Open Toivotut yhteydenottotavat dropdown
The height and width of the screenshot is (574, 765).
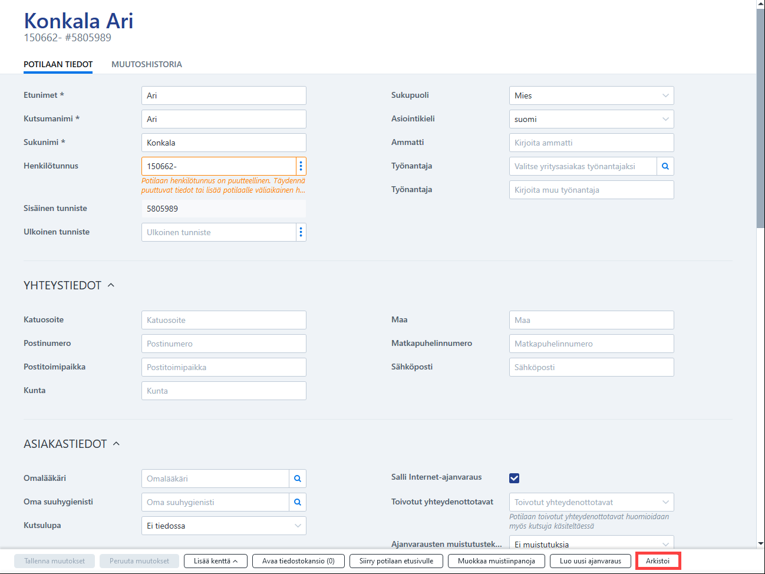tap(592, 502)
